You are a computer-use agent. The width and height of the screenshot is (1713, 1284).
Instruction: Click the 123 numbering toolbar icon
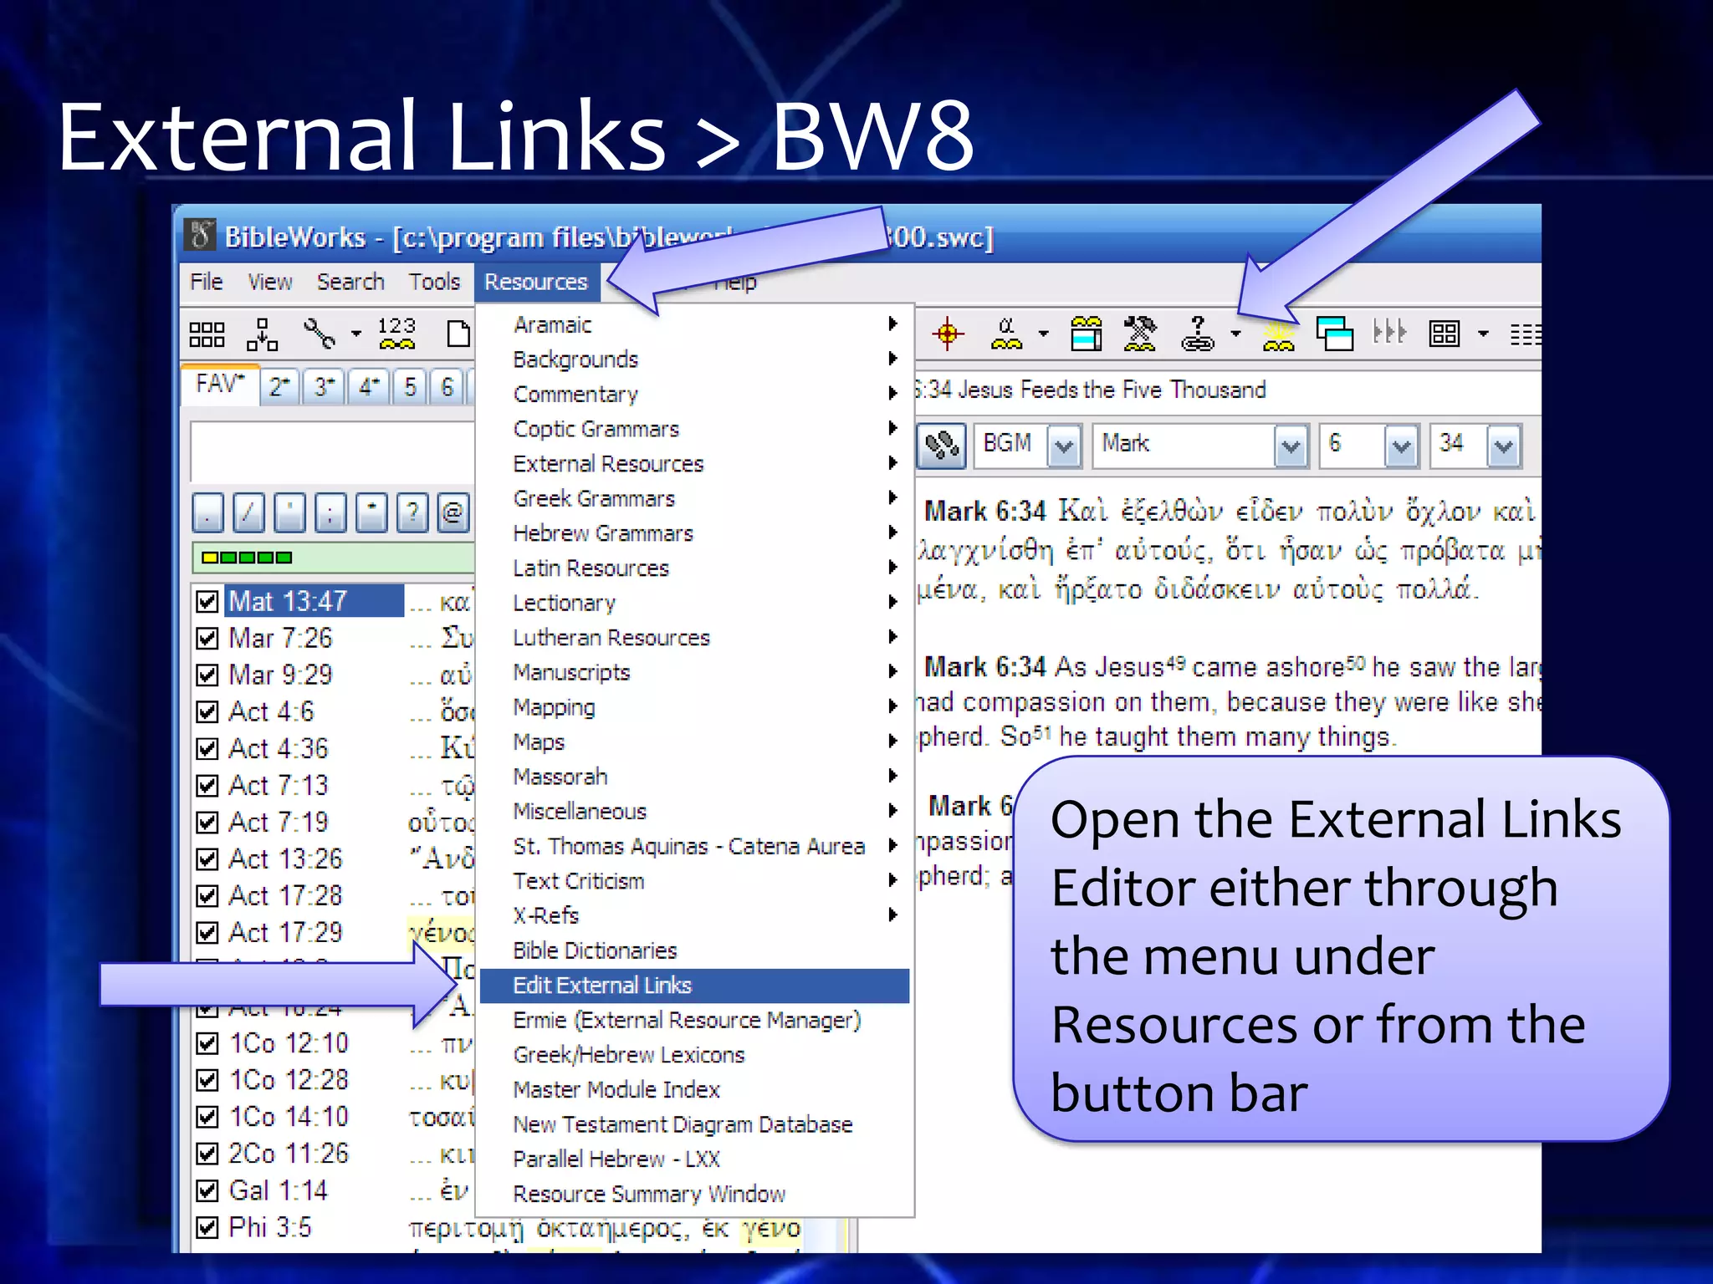tap(396, 334)
